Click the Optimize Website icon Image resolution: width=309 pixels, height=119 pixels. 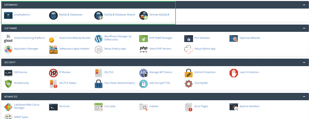pyautogui.click(x=234, y=39)
